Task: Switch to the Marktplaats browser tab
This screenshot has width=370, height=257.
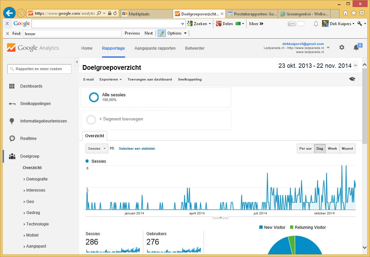Action: click(146, 14)
